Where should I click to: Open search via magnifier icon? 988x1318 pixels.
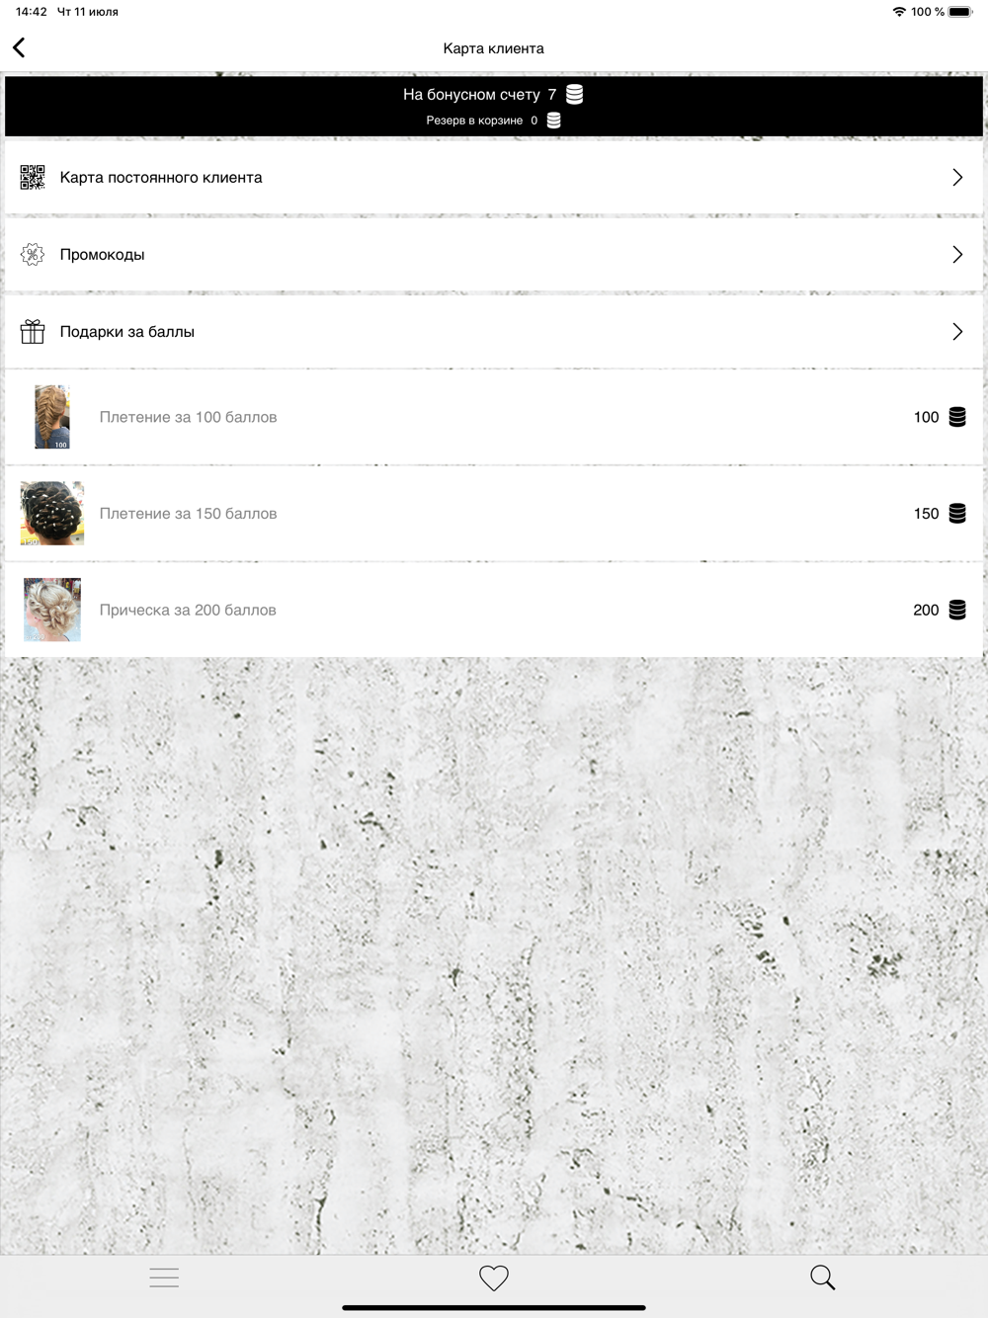[x=823, y=1277]
